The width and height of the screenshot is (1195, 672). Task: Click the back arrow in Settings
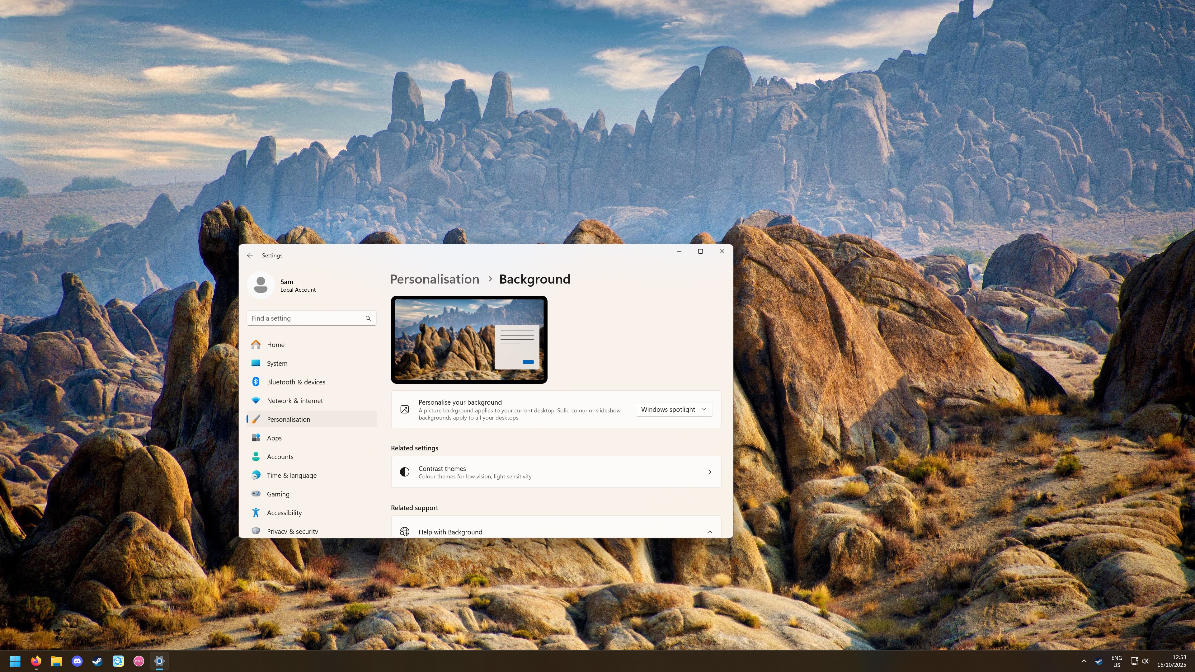coord(250,256)
